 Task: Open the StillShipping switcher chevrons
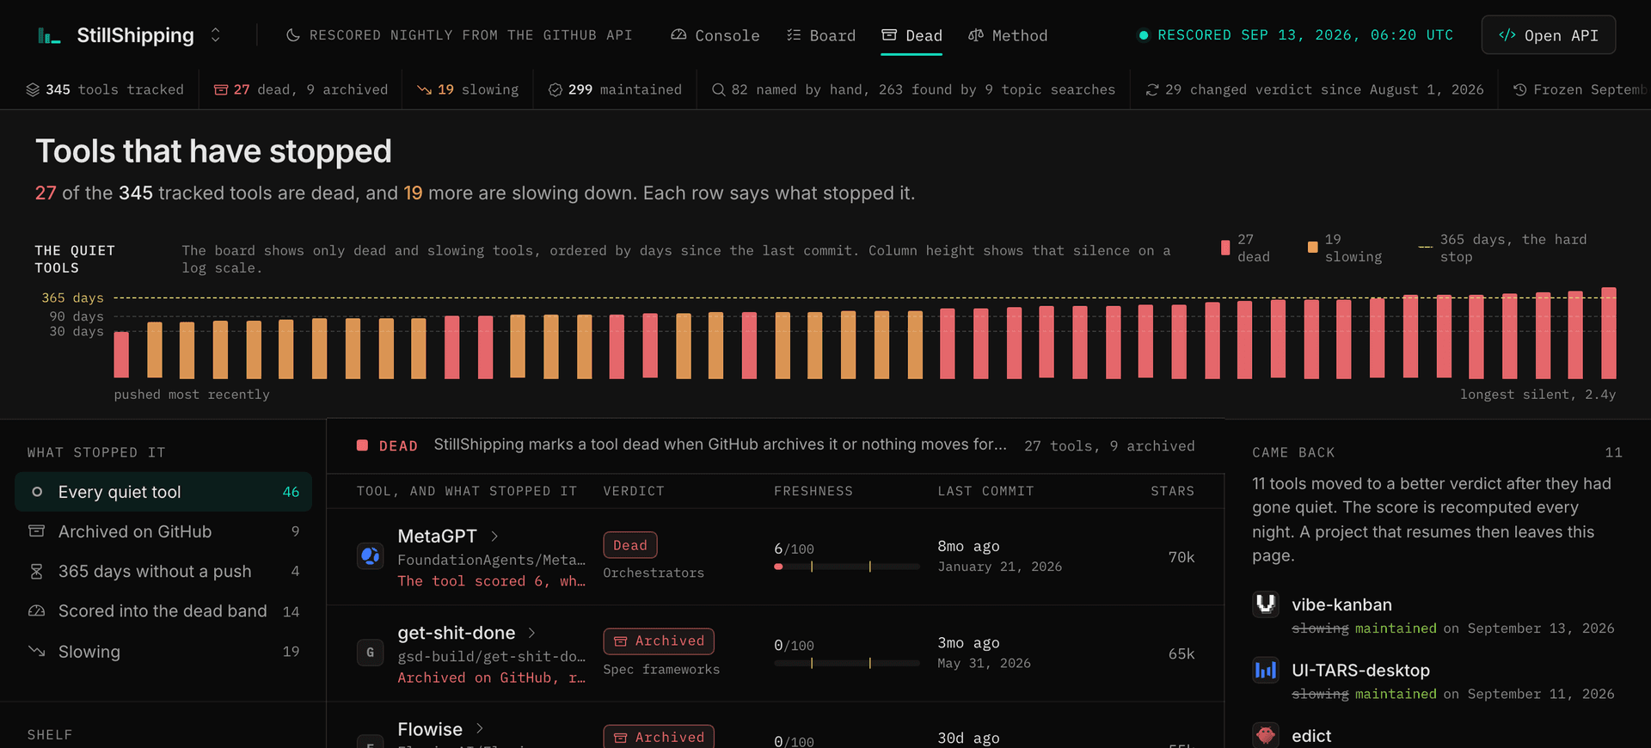point(216,35)
